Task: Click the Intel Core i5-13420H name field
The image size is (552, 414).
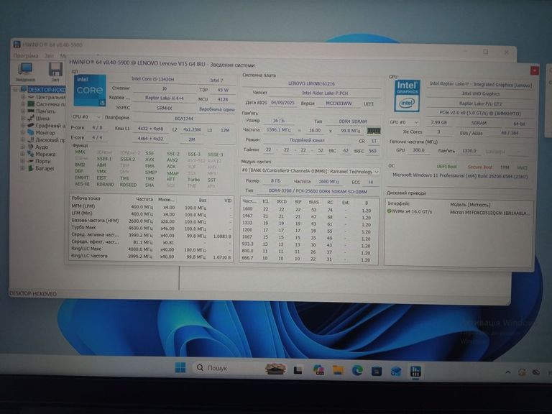Action: 153,79
